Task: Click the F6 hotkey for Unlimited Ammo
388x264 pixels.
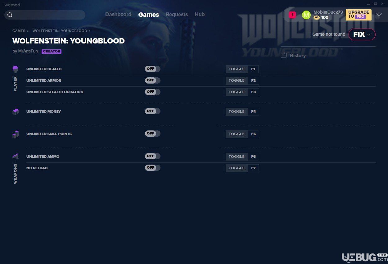Action: tap(253, 157)
